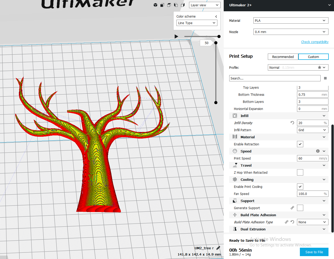334x259 pixels.
Task: Edit the job name with pencil icon
Action: pos(218,248)
